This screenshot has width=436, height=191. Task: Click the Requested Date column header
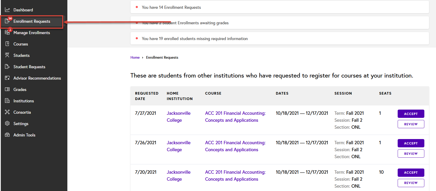[147, 96]
